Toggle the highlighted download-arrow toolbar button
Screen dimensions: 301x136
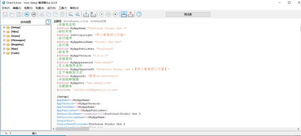[124, 14]
